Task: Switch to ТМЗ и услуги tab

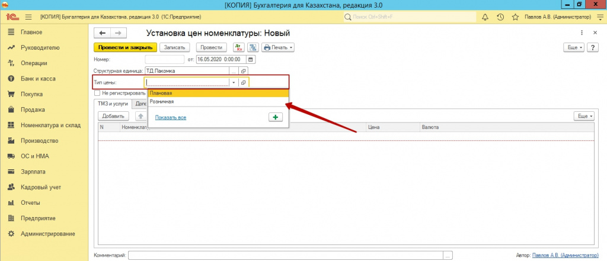Action: tap(113, 104)
